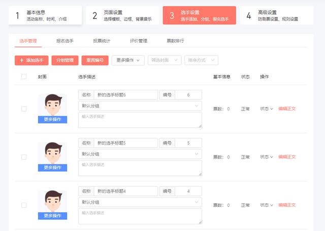Expand the 排序方式 dropdown
Image resolution: width=325 pixels, height=231 pixels.
[201, 60]
